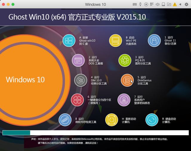The height and width of the screenshot is (151, 191).
Task: Collapse the status icons with the left arrow
Action: (x=180, y=4)
